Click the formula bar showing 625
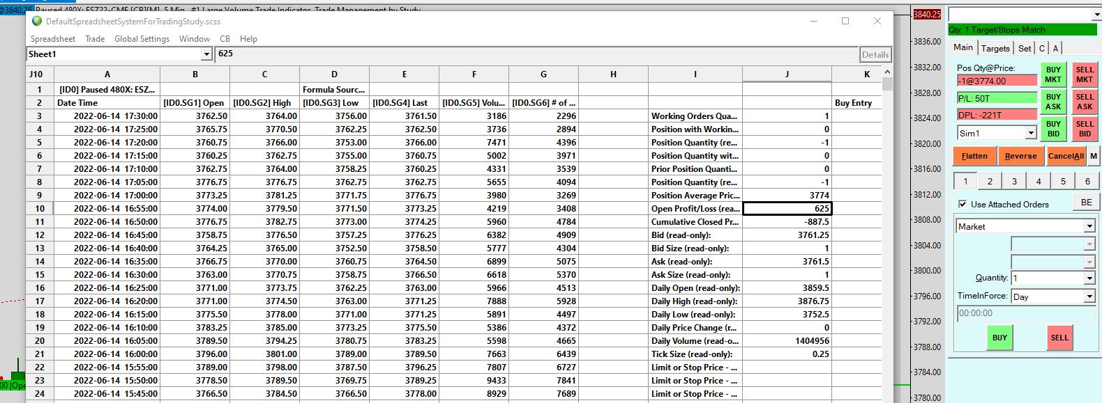This screenshot has width=1102, height=403. click(537, 54)
